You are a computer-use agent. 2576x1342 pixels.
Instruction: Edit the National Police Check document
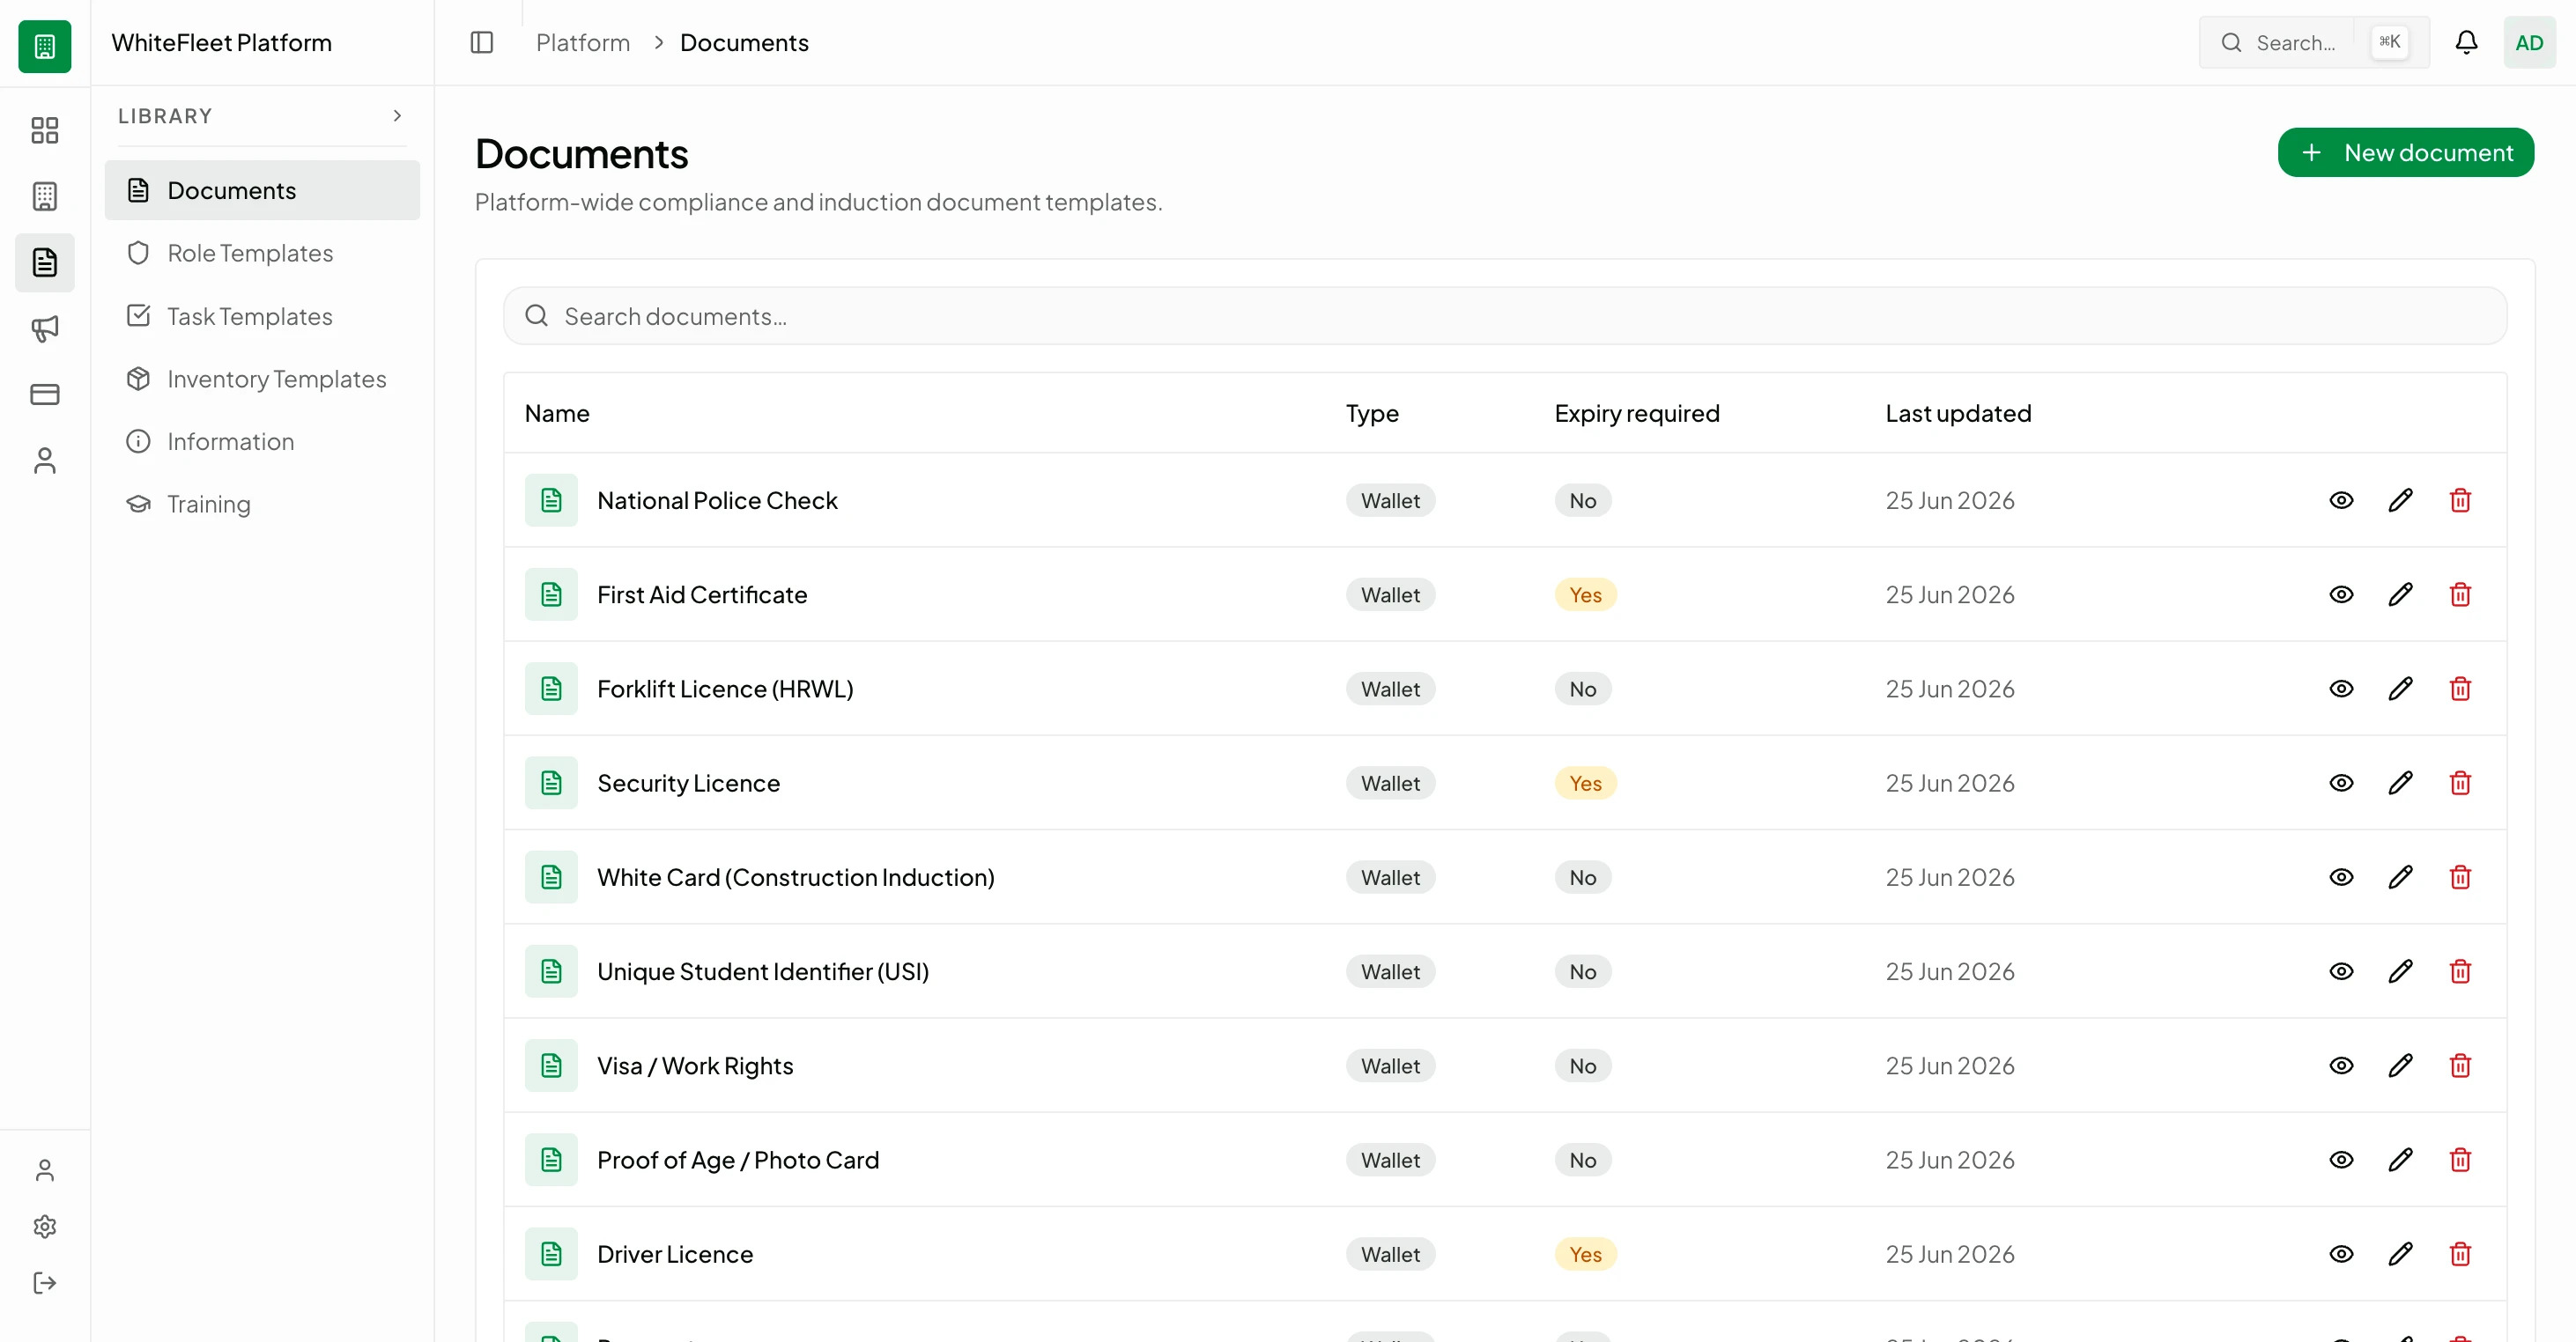[x=2400, y=499]
